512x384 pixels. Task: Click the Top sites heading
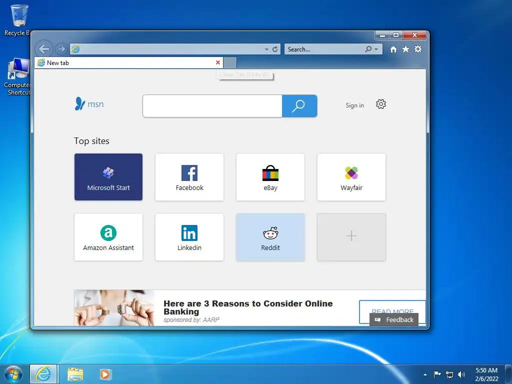92,141
